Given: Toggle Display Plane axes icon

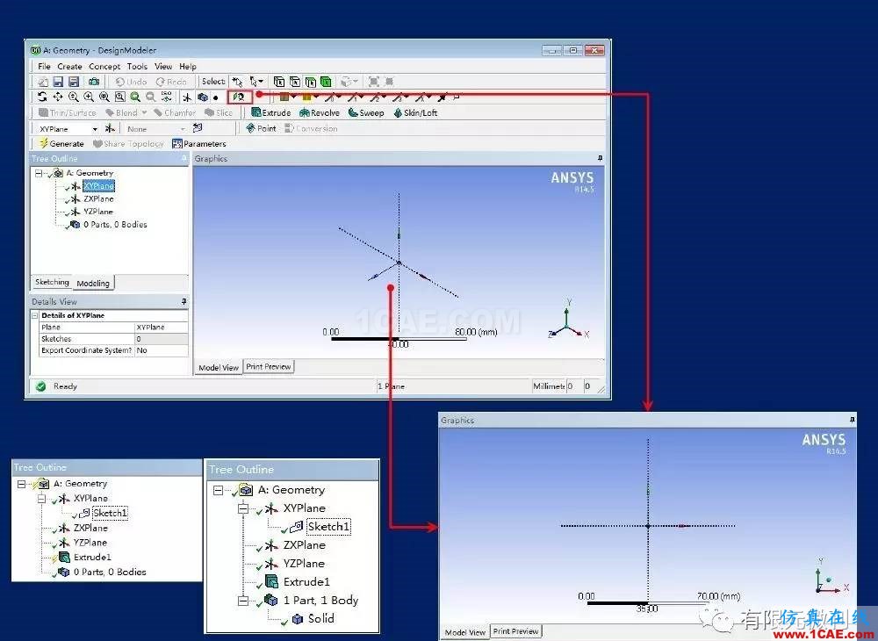Looking at the screenshot, I should click(187, 97).
